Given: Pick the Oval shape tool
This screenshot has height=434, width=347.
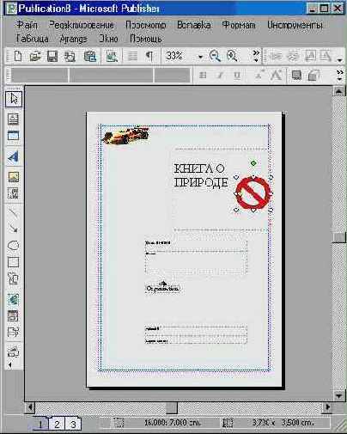Looking at the screenshot, I should (x=13, y=245).
